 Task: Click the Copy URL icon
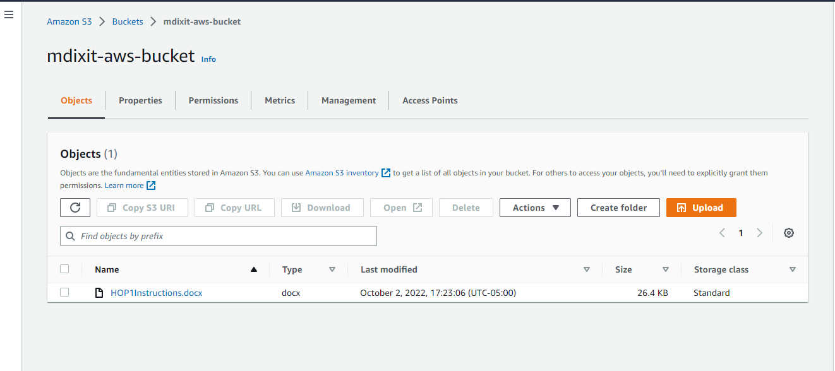click(x=209, y=207)
